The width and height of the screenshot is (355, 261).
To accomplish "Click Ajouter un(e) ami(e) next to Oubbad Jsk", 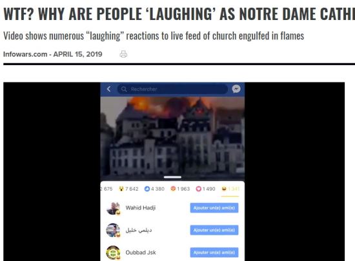I will pyautogui.click(x=214, y=252).
